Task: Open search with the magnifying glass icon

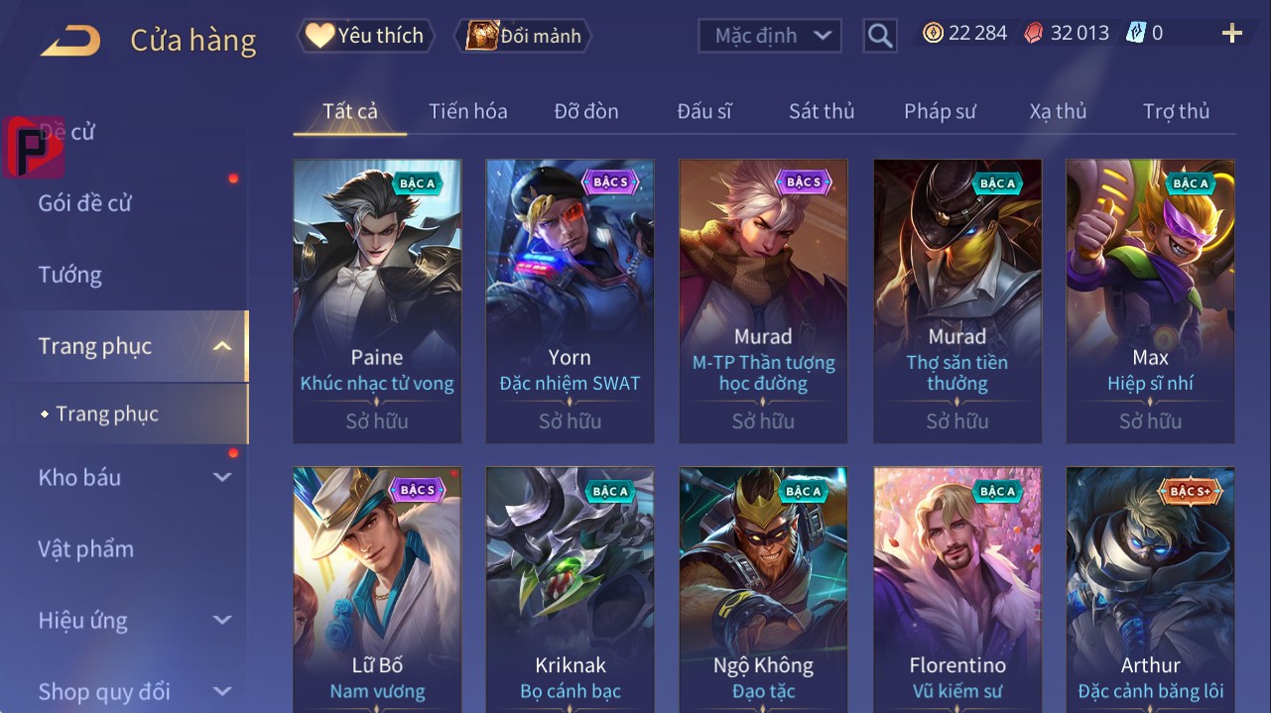Action: click(880, 36)
